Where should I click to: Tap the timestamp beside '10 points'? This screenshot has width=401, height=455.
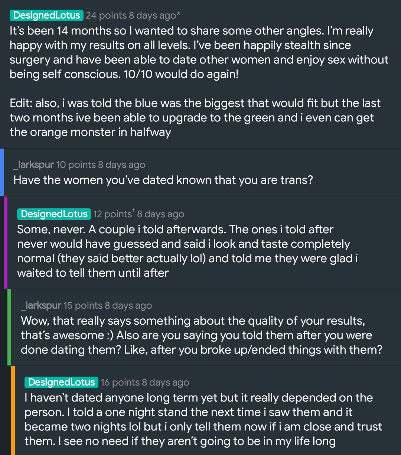point(122,165)
